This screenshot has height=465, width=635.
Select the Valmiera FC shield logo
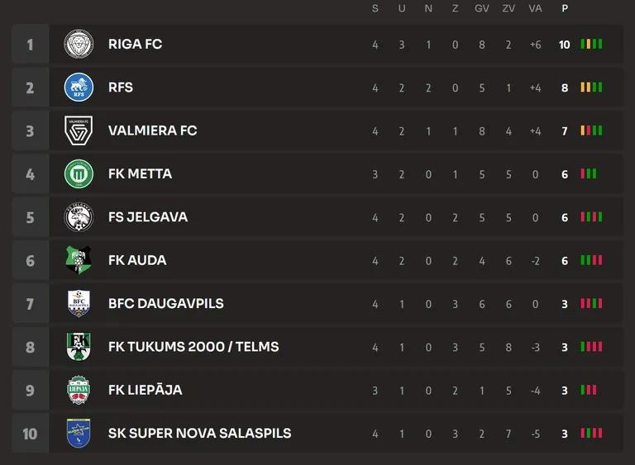coord(79,130)
